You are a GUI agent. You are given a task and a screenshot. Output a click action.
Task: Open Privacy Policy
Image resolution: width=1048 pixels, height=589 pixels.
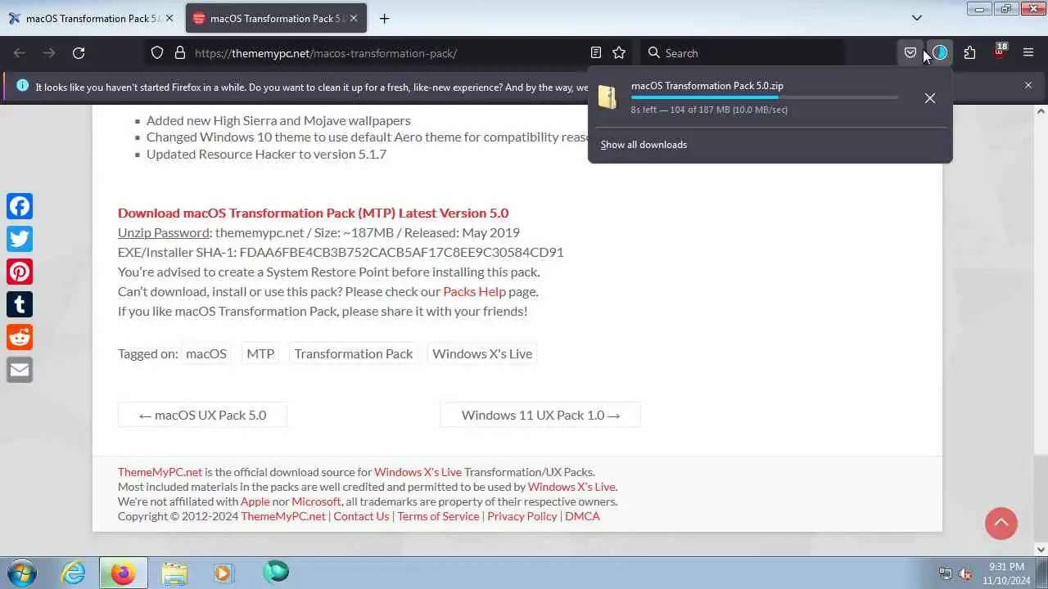[522, 516]
